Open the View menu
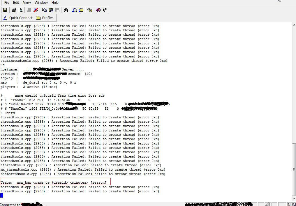The height and width of the screenshot is (206, 296). [27, 3]
